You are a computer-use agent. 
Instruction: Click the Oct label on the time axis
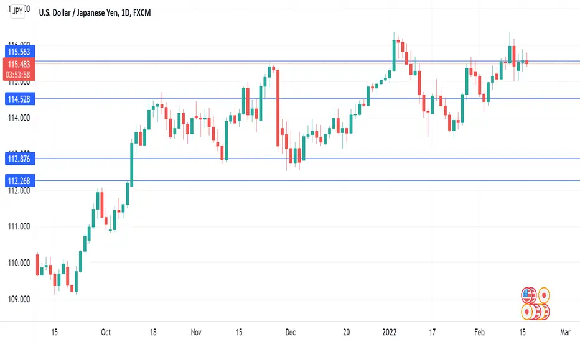[x=106, y=332]
